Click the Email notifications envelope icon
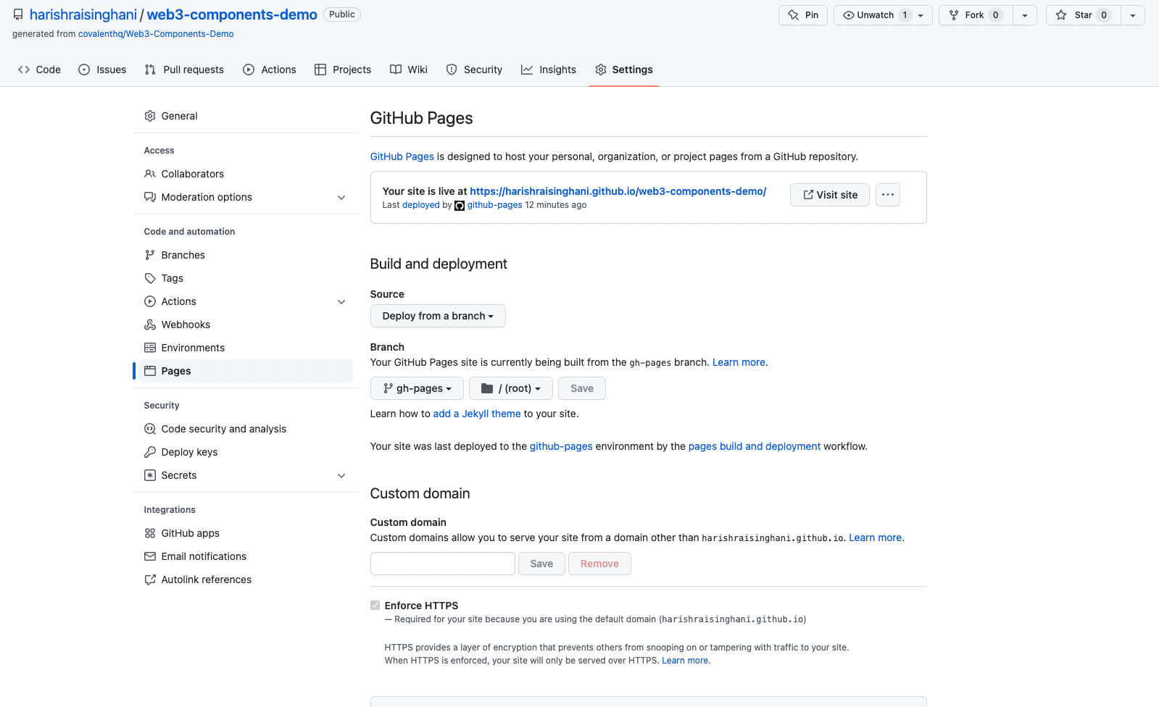This screenshot has width=1159, height=707. [150, 556]
